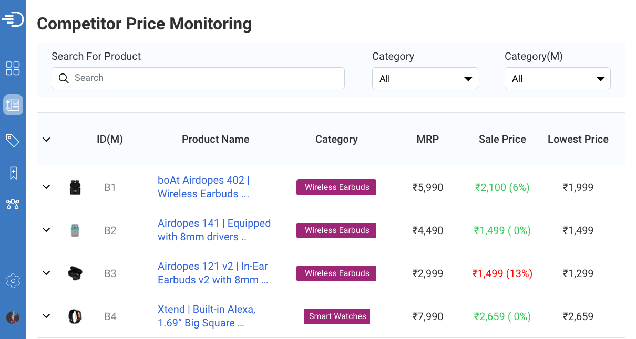
Task: Select the Wireless Earbuds category badge on B2
Action: (x=336, y=230)
